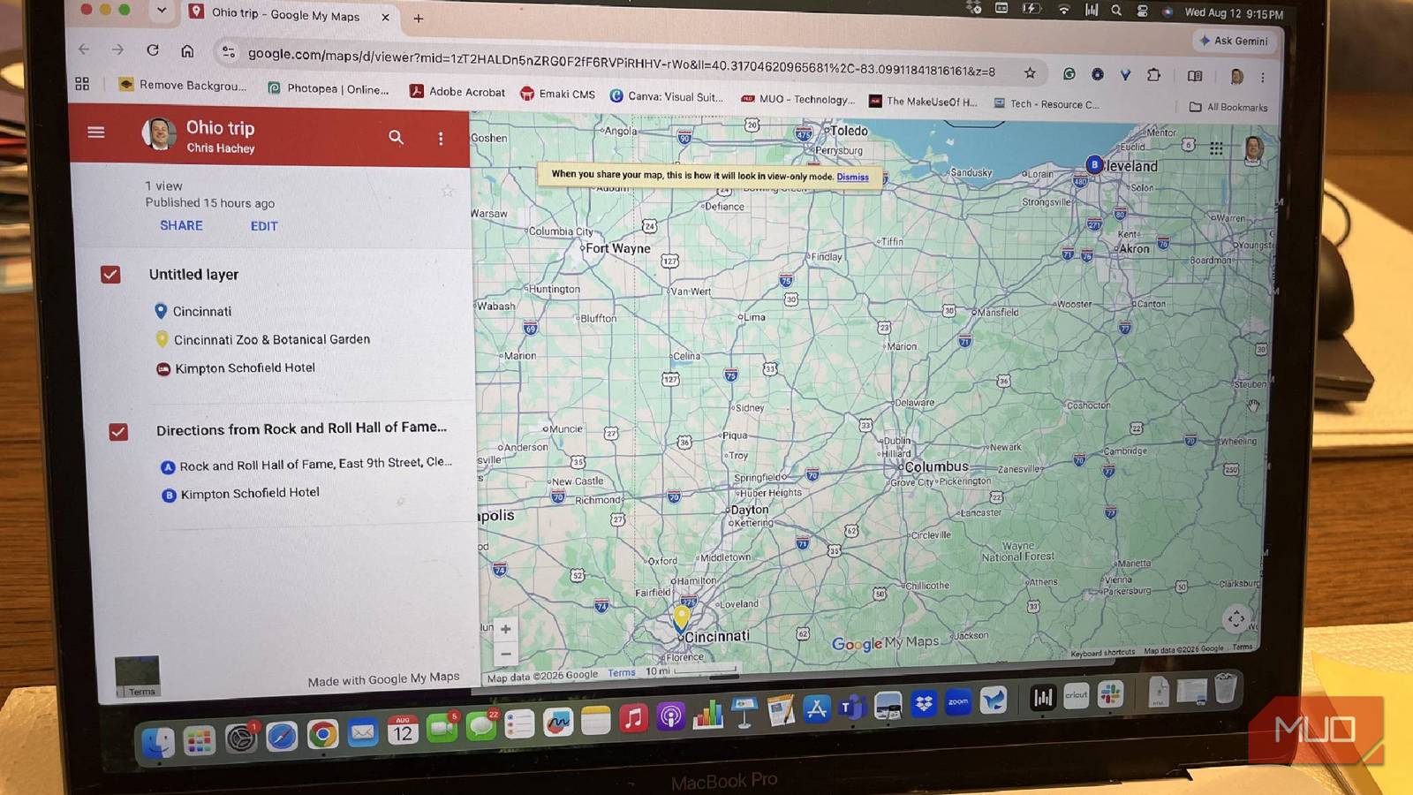Open the Canva: Visual Suite bookmark
Screen dimensions: 1413x795
tap(667, 96)
